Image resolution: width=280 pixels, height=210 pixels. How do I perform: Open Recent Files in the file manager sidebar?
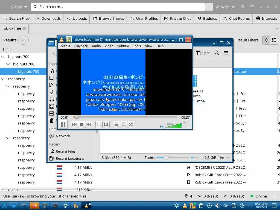62,151
